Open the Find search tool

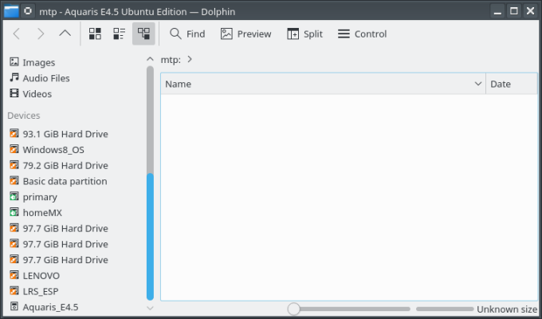(187, 33)
